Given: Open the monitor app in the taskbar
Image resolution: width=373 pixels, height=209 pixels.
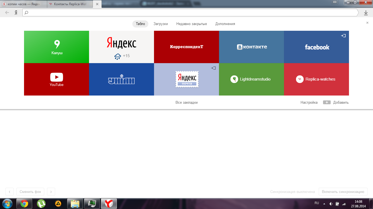Looking at the screenshot, I should click(92, 204).
